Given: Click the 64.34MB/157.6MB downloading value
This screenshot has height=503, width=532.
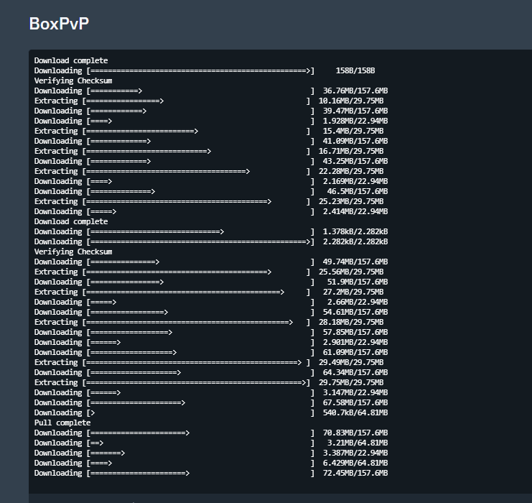Looking at the screenshot, I should [355, 373].
